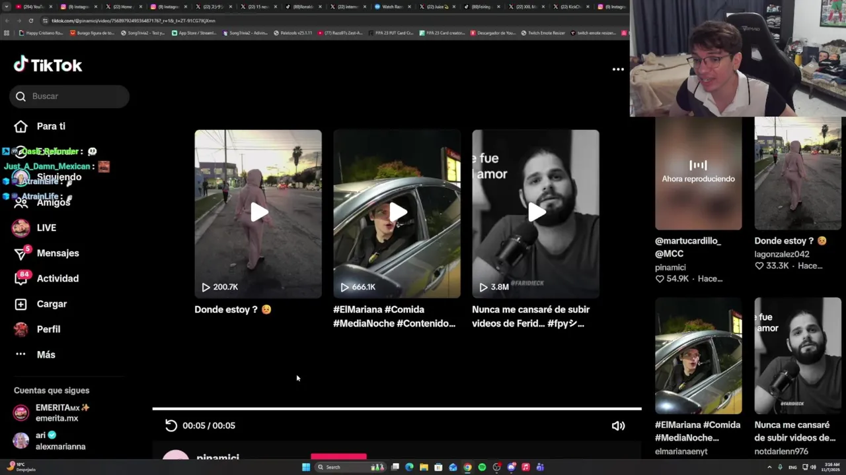Mute the video with the speaker icon
This screenshot has height=475, width=846.
(618, 426)
